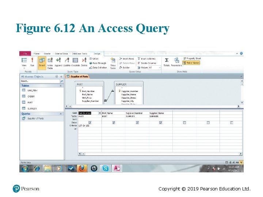Image resolution: width=263 pixels, height=197 pixels.
Task: Uncheck Show for Part Name column
Action: point(114,123)
